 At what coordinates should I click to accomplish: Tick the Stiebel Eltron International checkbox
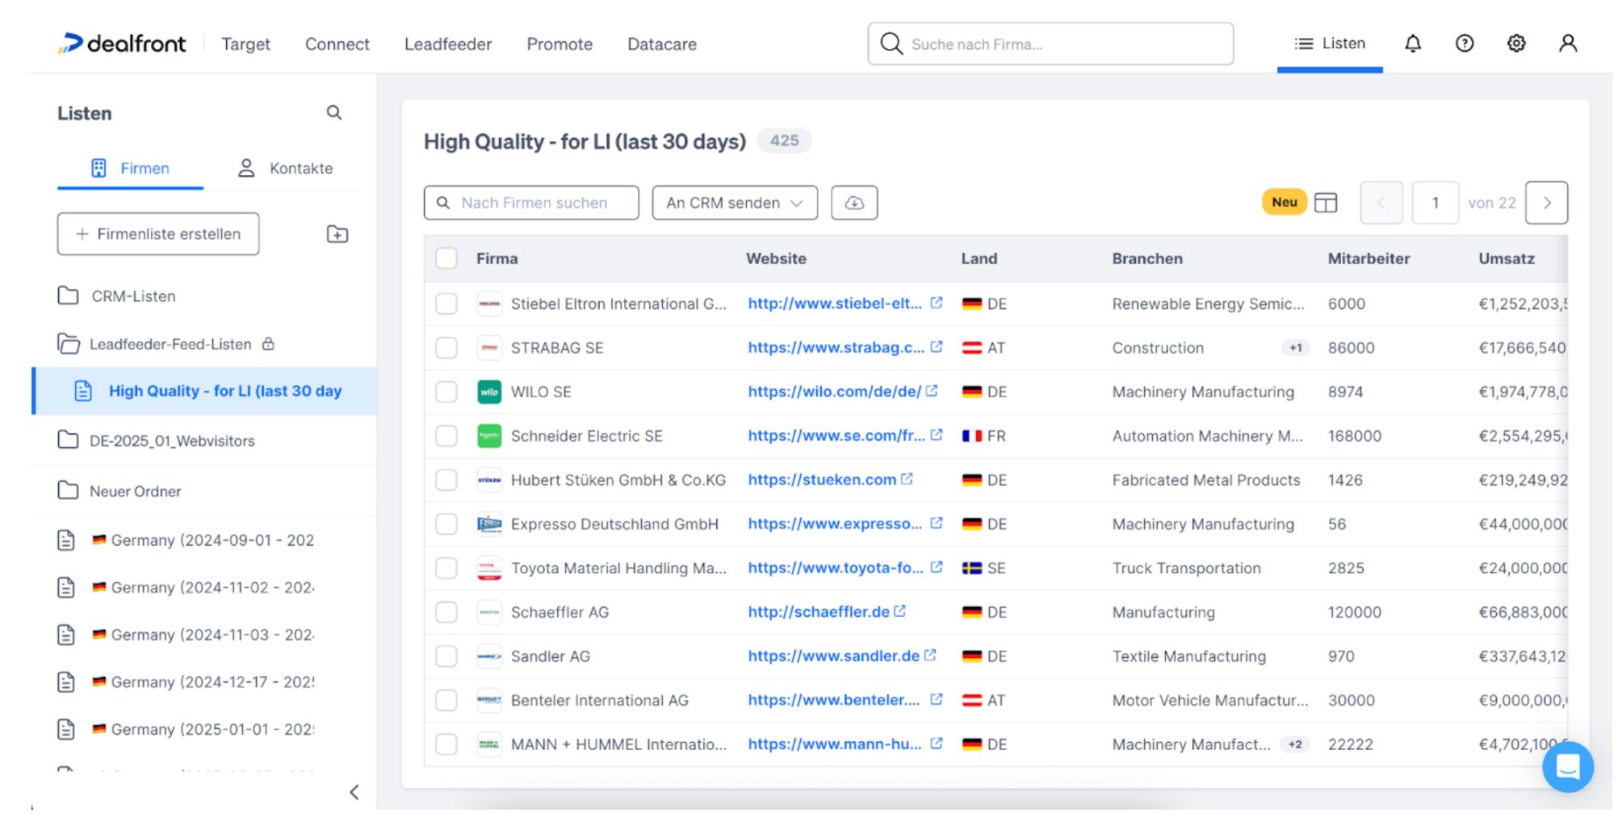coord(446,304)
